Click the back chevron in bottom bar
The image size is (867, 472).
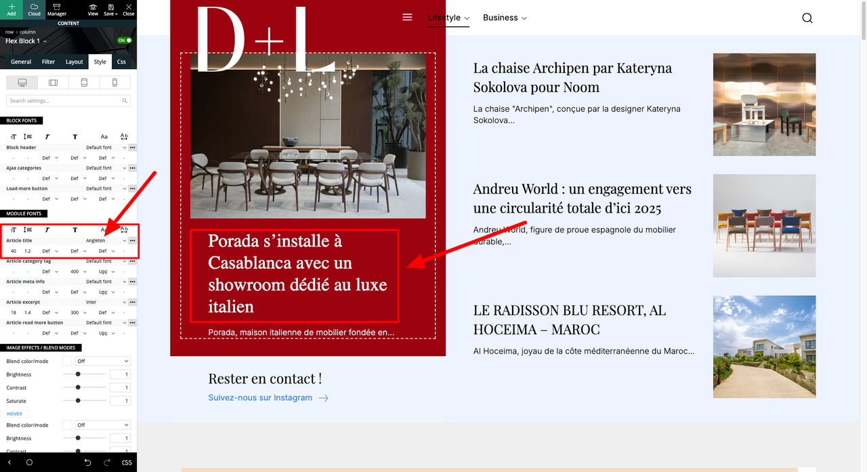pyautogui.click(x=9, y=463)
